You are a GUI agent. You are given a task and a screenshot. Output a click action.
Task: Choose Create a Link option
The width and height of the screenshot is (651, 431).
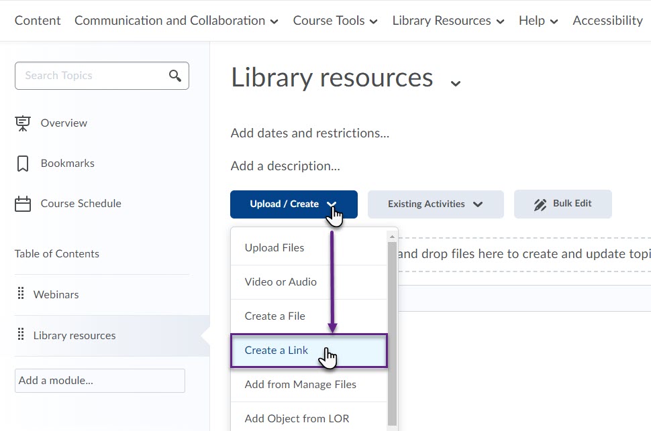pyautogui.click(x=309, y=351)
